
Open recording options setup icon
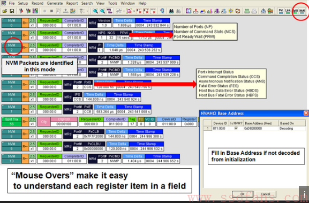click(21, 11)
